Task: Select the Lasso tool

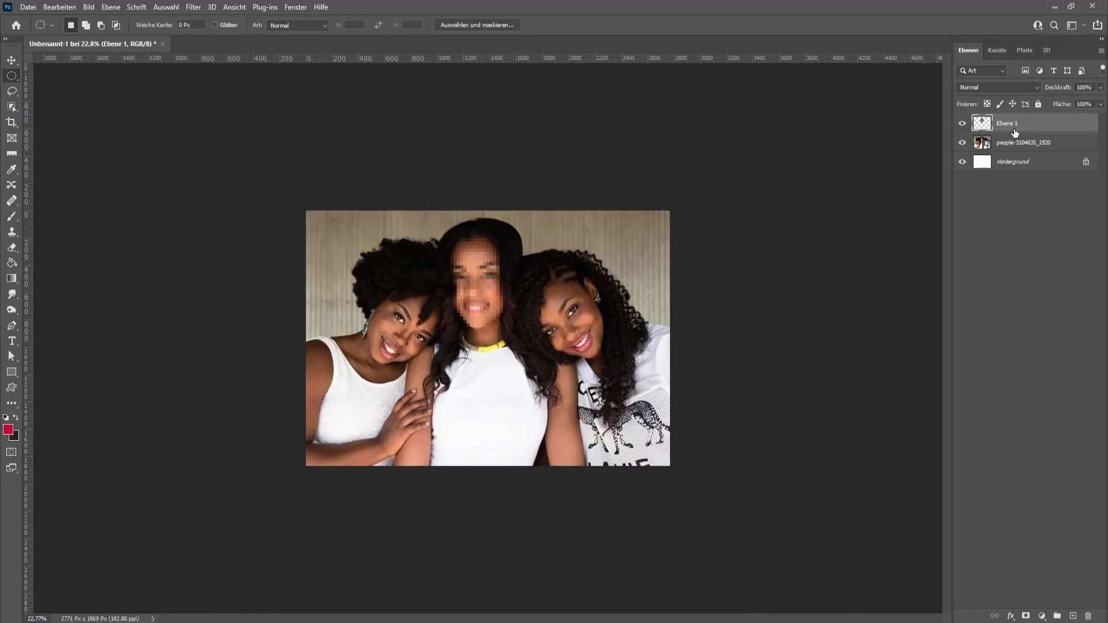Action: 12,91
